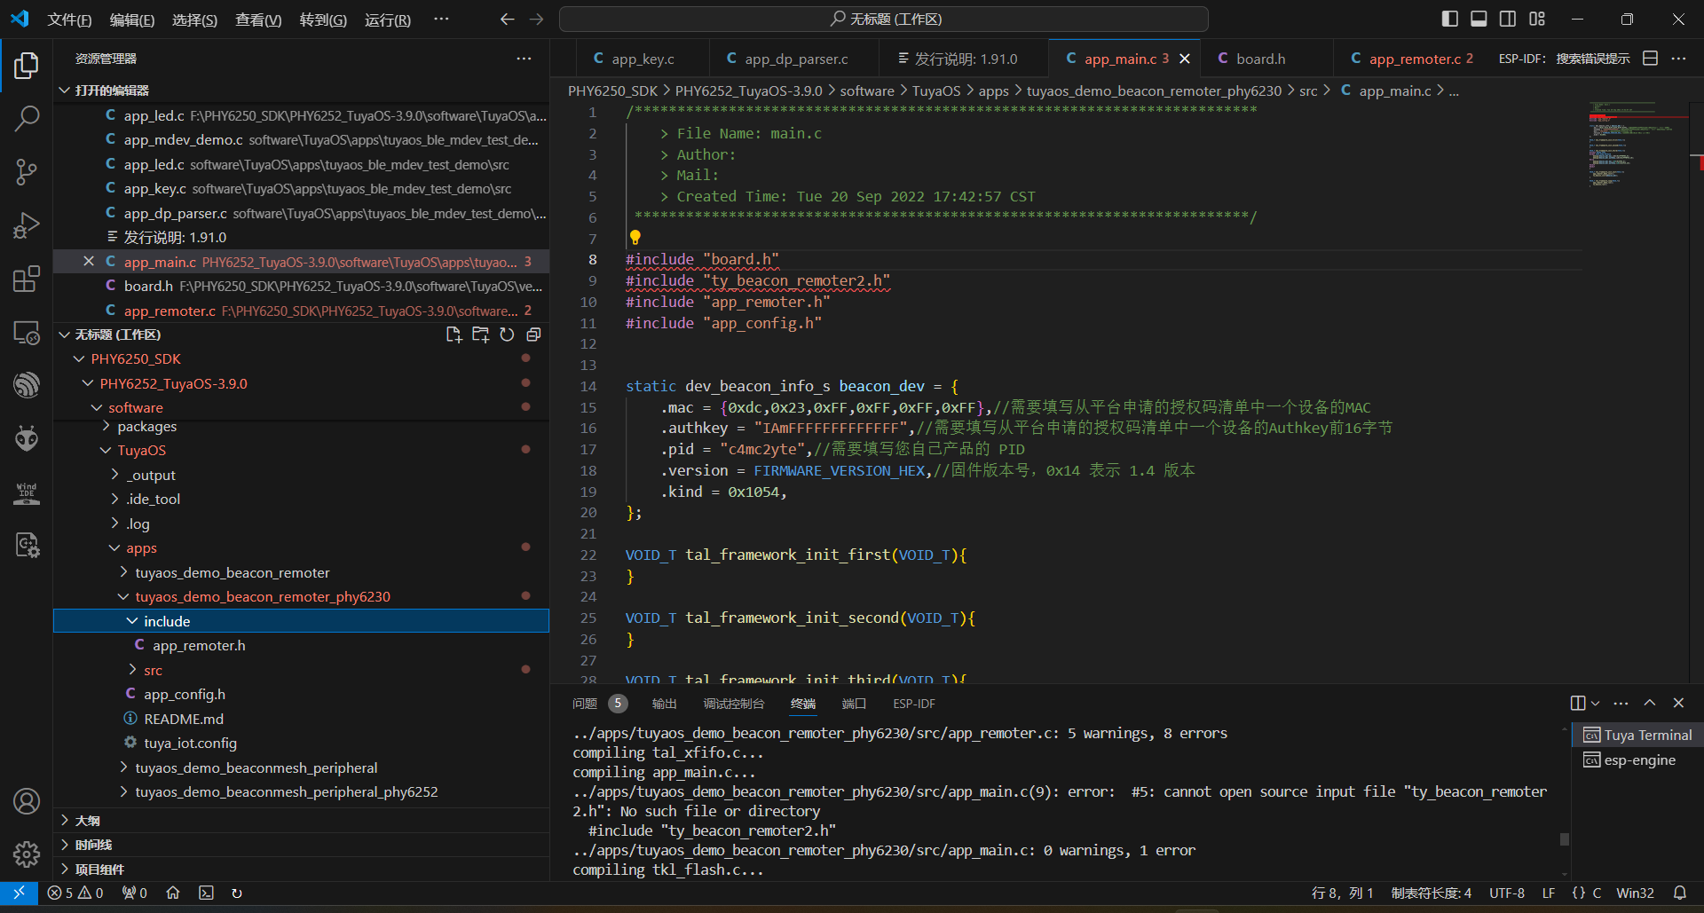Viewport: 1704px width, 913px height.
Task: Click the terminal scrollbar thumb
Action: pos(1564,838)
